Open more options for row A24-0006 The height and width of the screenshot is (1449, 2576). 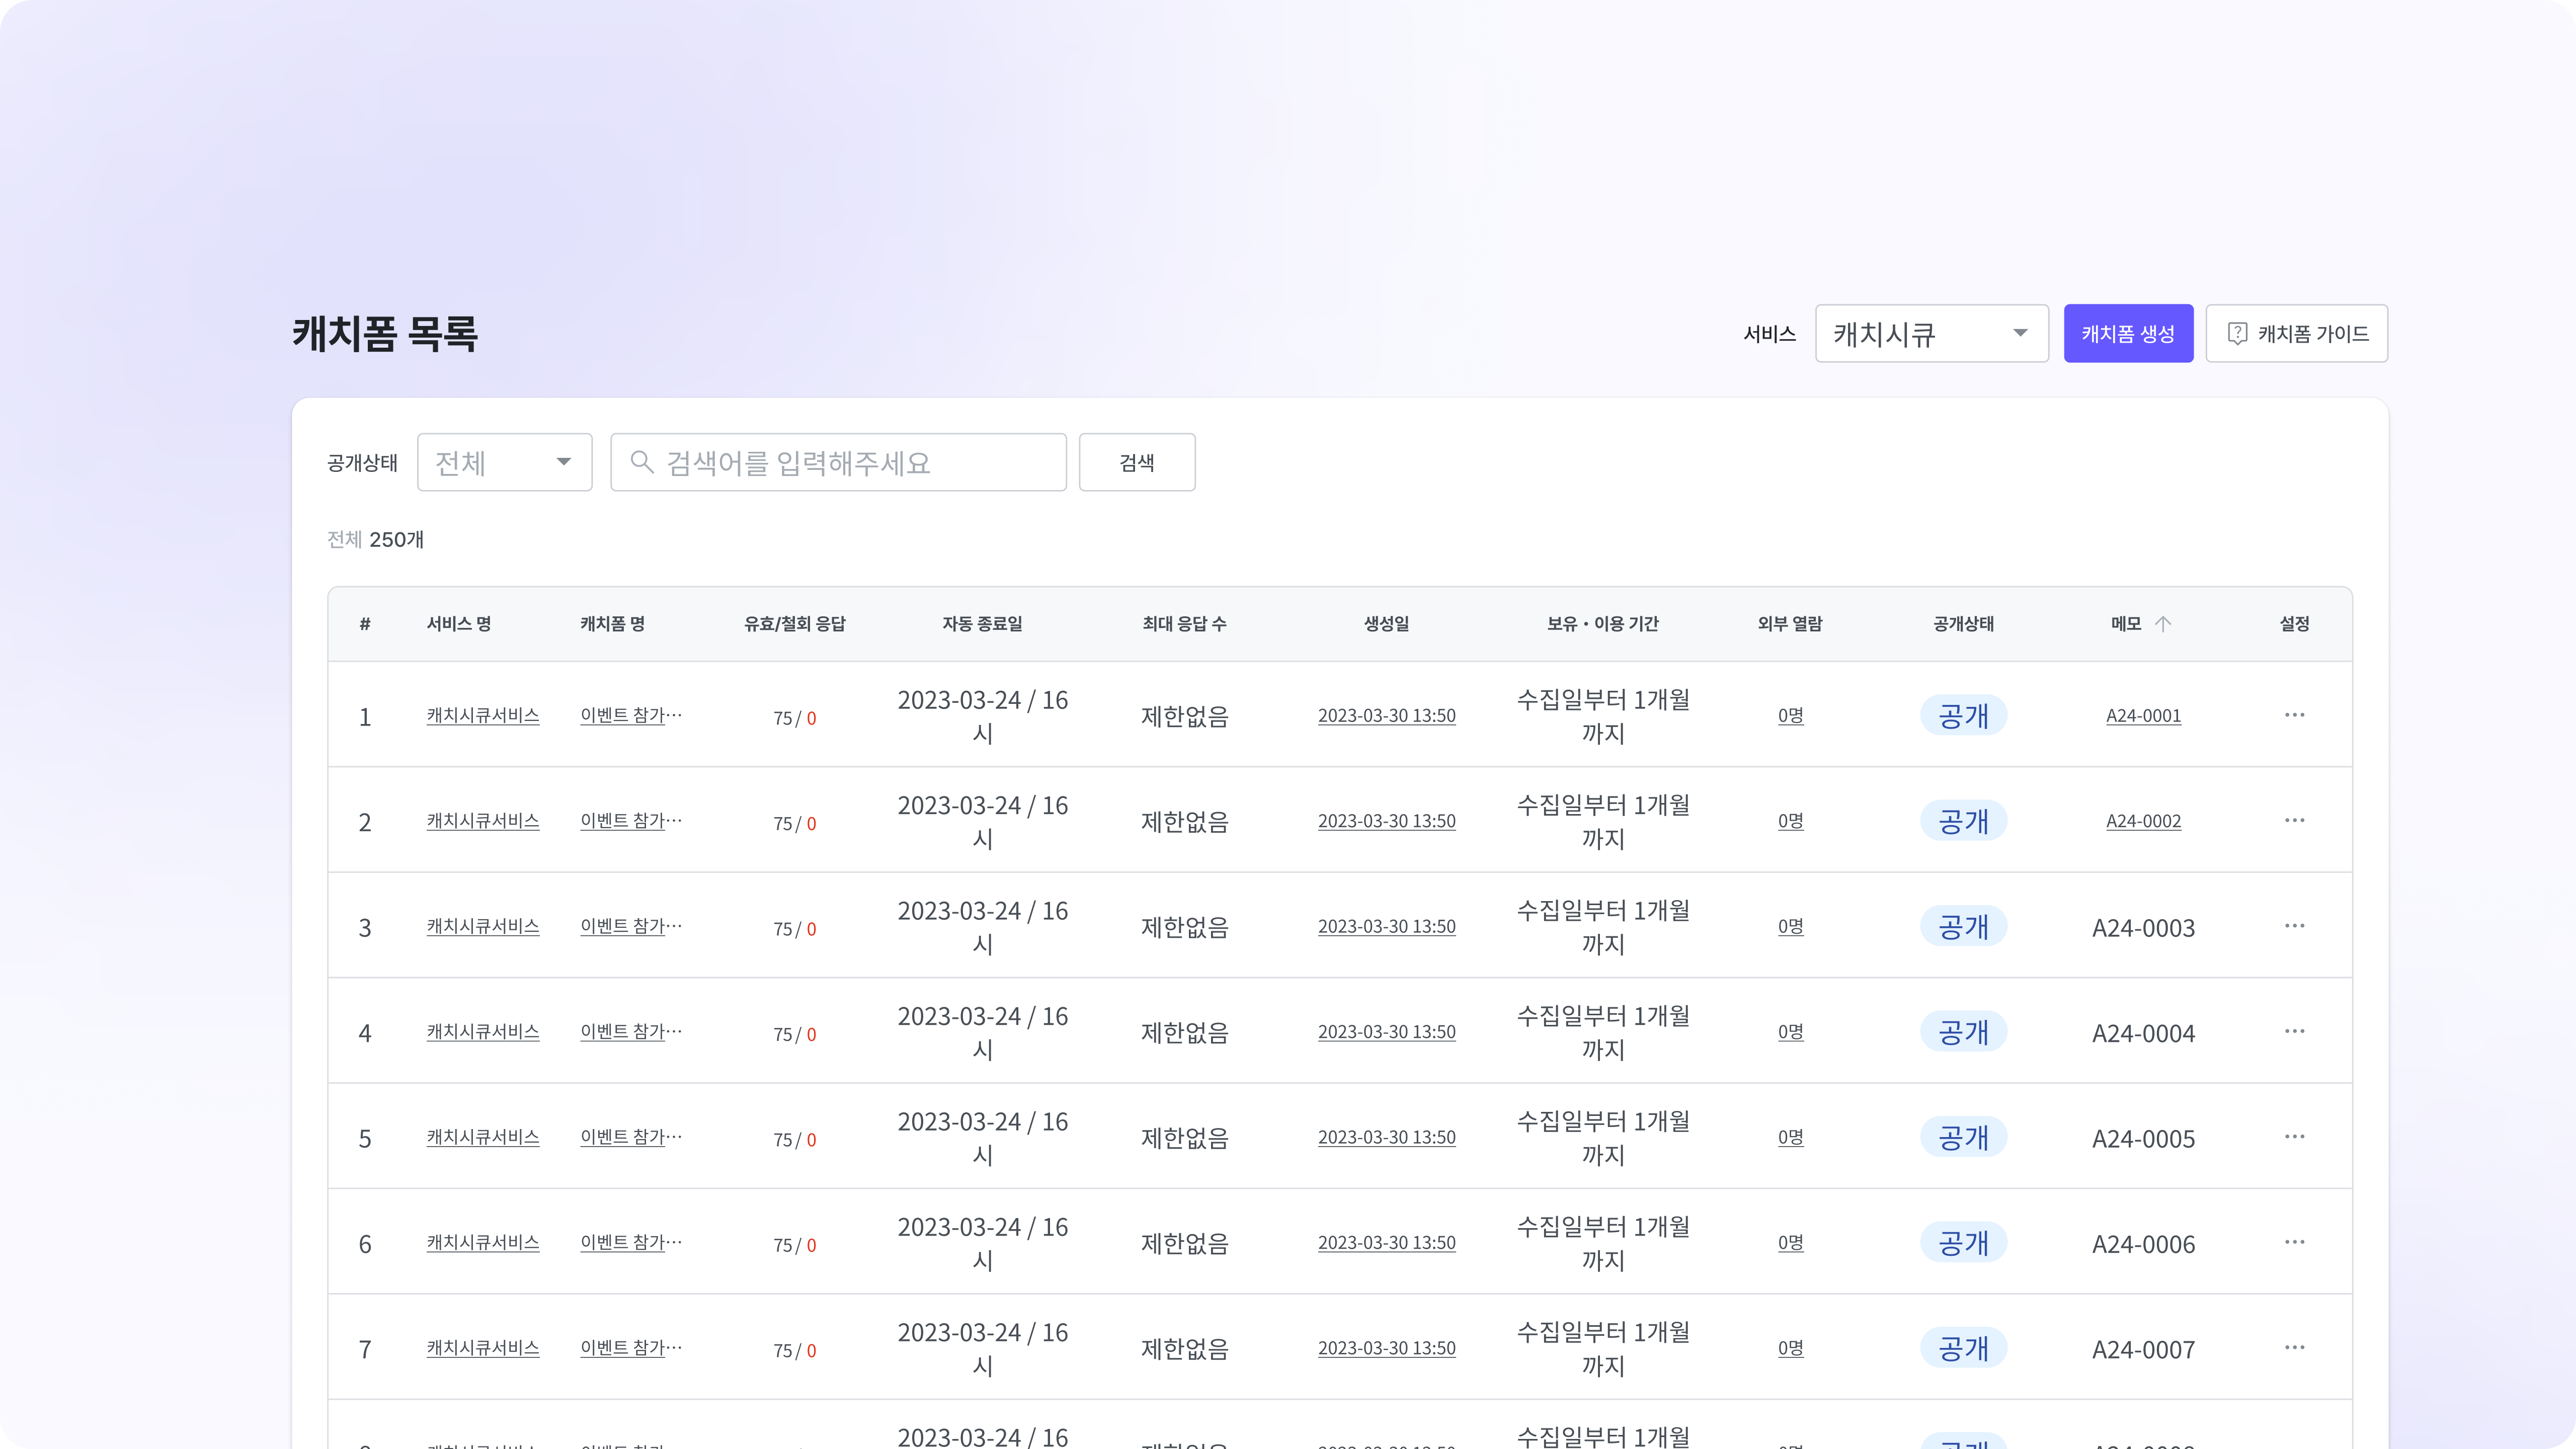(2294, 1242)
